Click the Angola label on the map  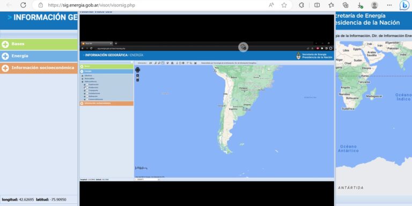(x=345, y=87)
